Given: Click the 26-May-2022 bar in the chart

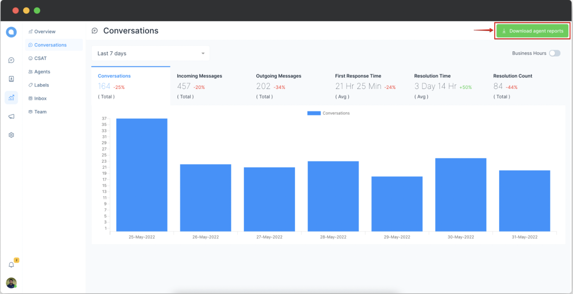Looking at the screenshot, I should click(x=206, y=198).
